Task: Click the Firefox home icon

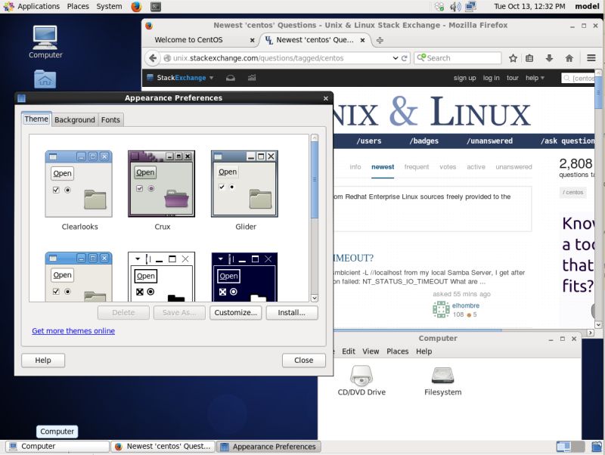Action: [569, 58]
